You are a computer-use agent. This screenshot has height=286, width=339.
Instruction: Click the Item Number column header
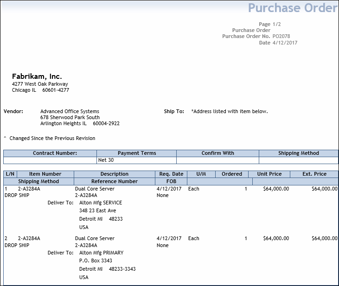(x=45, y=174)
